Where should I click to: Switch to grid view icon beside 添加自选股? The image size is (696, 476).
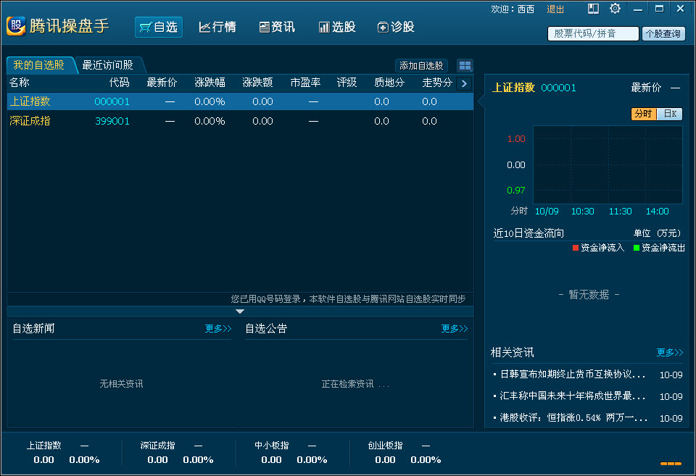[465, 66]
